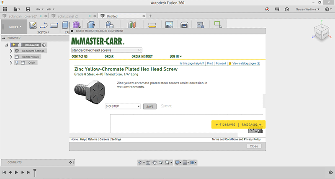This screenshot has width=335, height=179.
Task: Switch to the Untitled tab
Action: pyautogui.click(x=112, y=16)
